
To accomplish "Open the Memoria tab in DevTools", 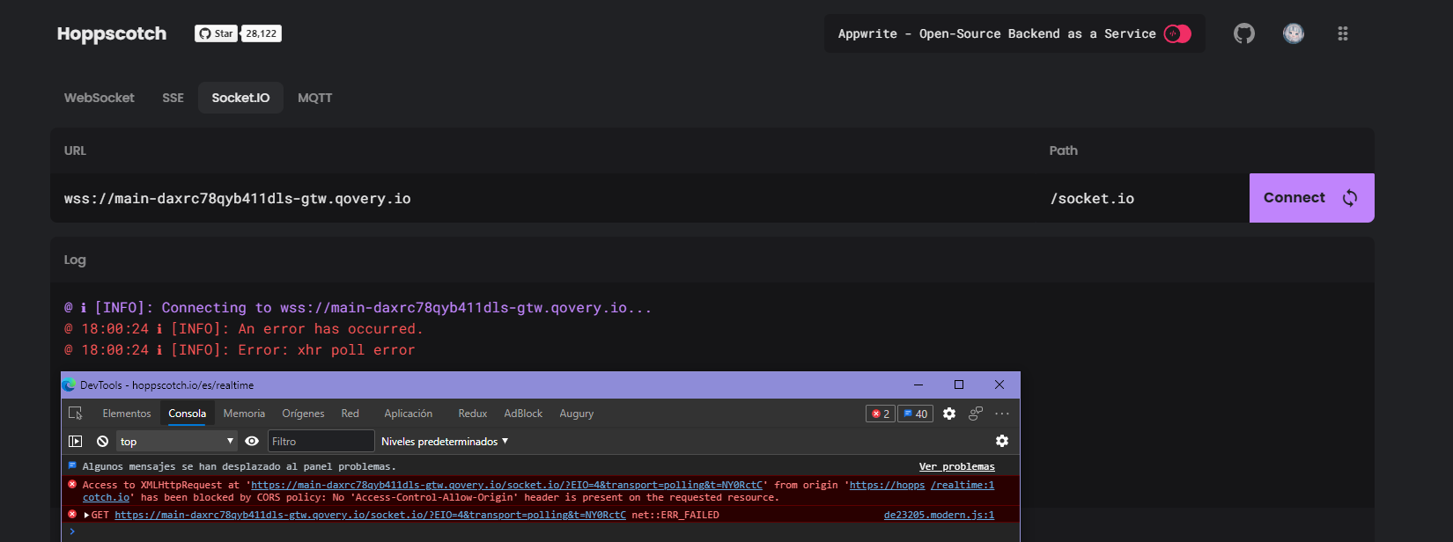I will coord(244,414).
